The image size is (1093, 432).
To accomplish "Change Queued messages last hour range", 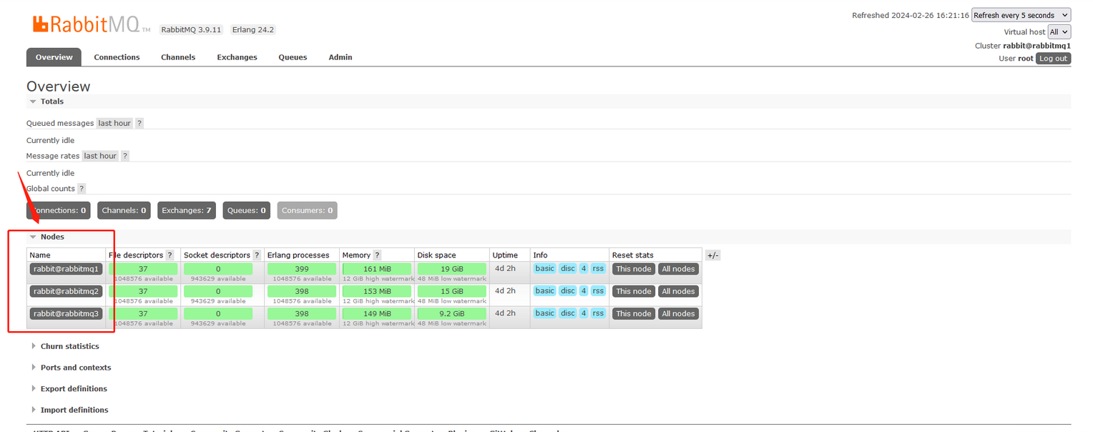I will point(114,123).
